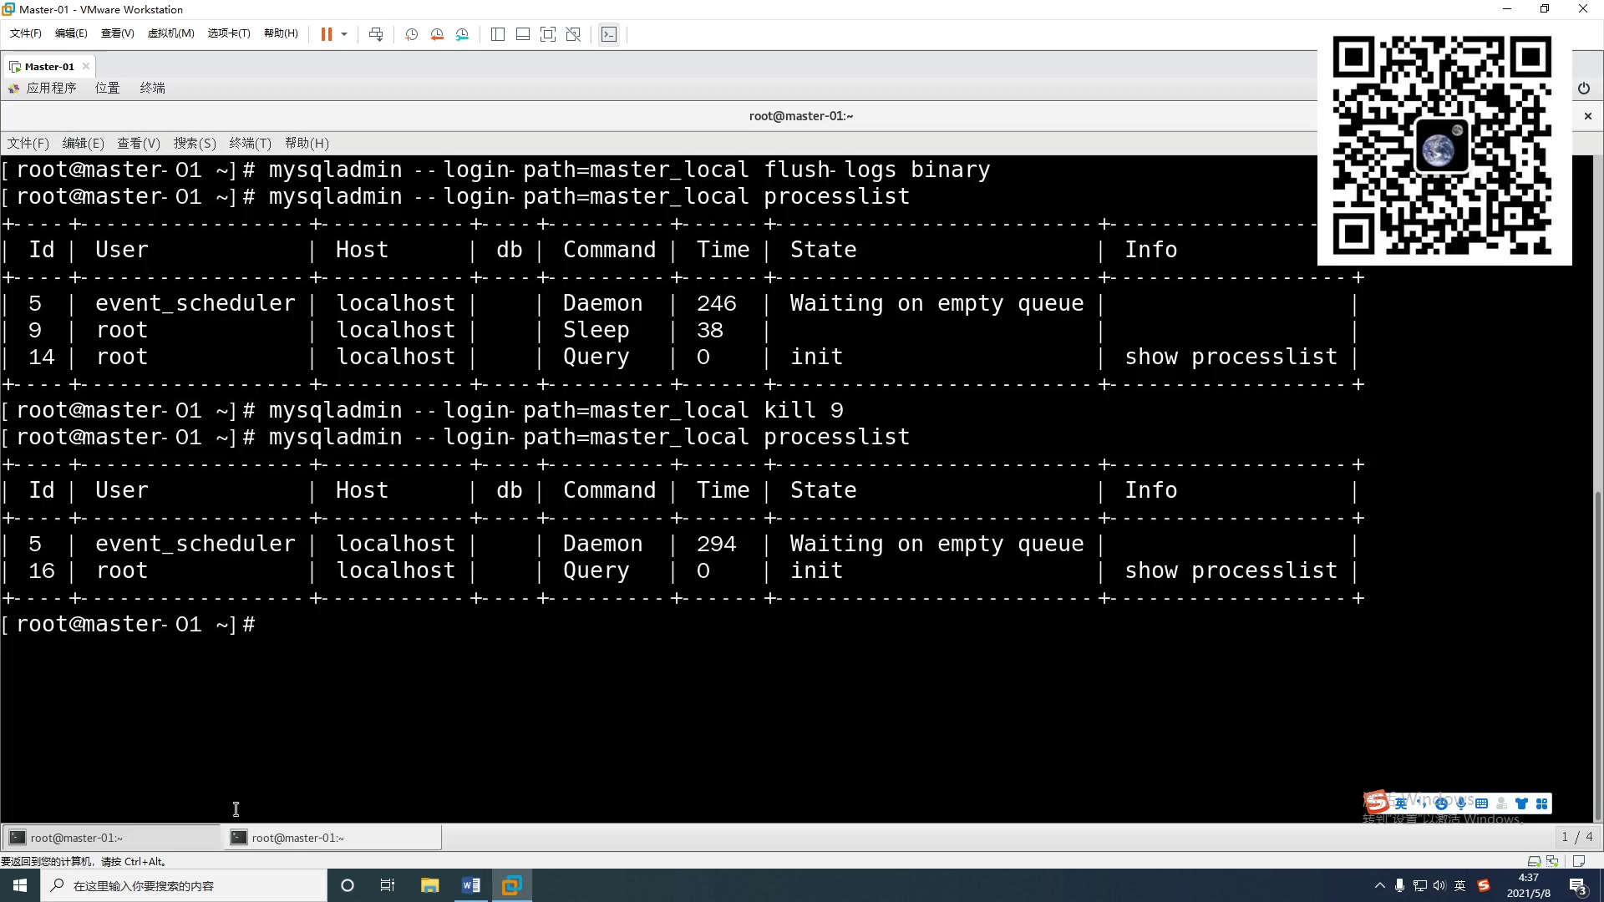Viewport: 1604px width, 902px height.
Task: Enter full screen mode icon
Action: pos(548,34)
